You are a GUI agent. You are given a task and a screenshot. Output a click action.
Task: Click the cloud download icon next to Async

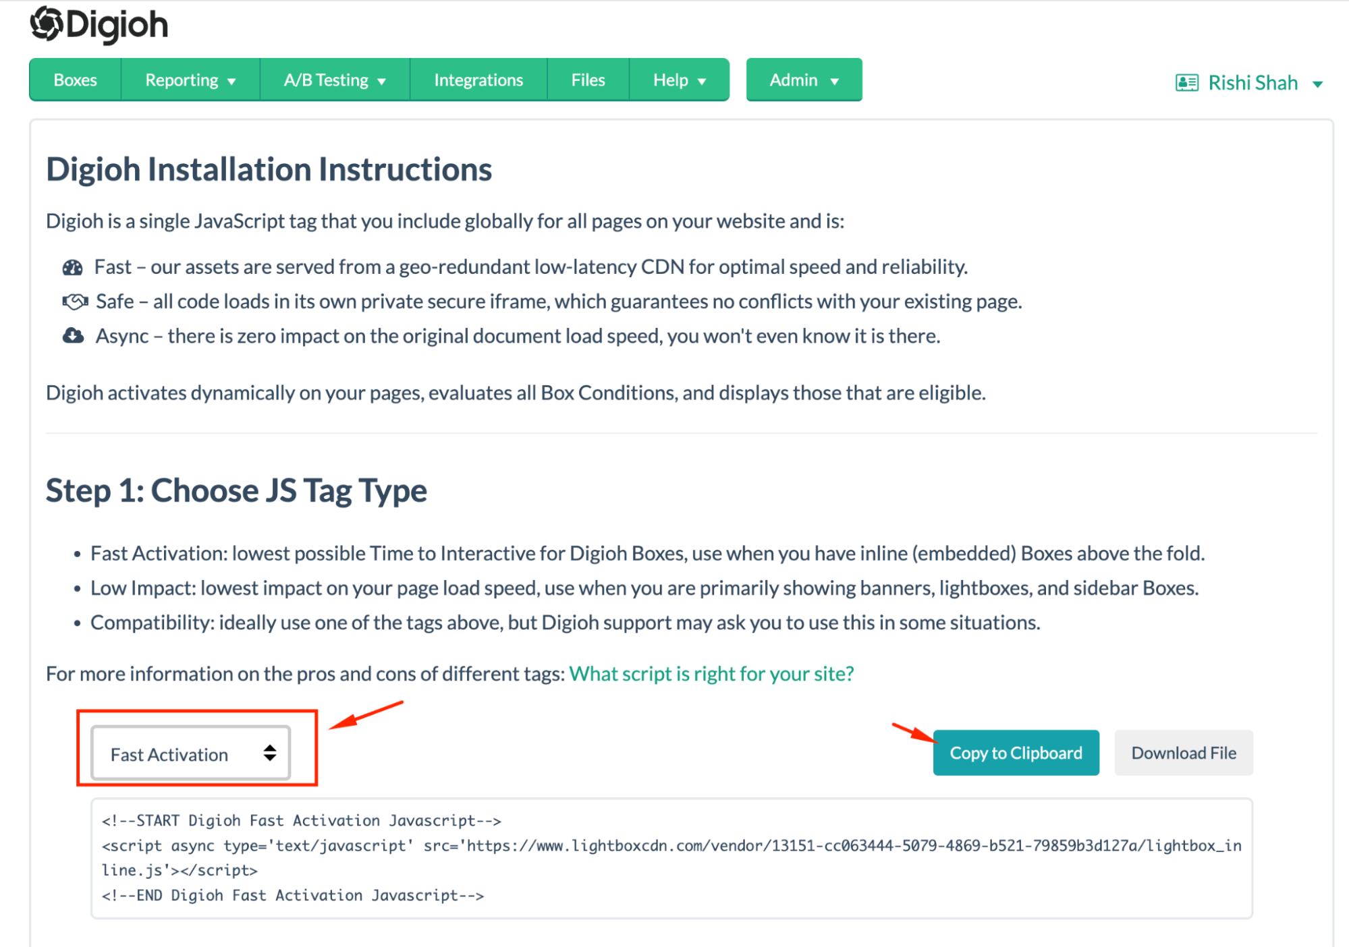[73, 335]
